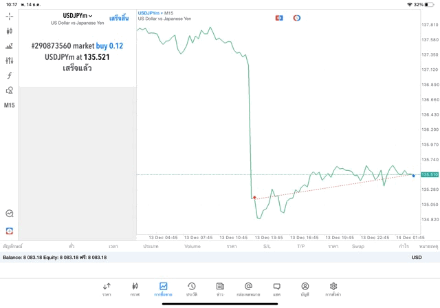Open the กล่องจดหมาย mailbox tab
Image resolution: width=440 pixels, height=308 pixels.
[248, 289]
